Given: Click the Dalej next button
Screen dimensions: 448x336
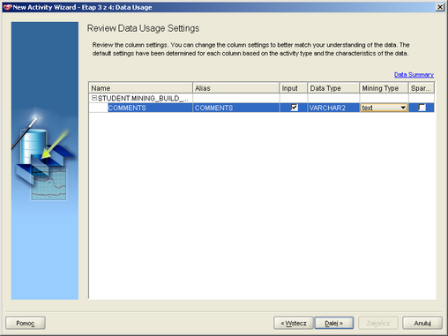Looking at the screenshot, I should (334, 323).
